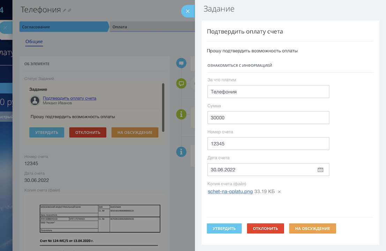
Task: Open the Общие tab
Action: coord(34,41)
